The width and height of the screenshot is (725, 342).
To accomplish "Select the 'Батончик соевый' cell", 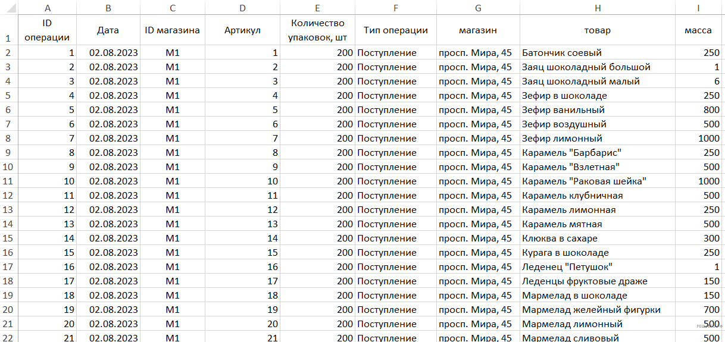I will pyautogui.click(x=562, y=53).
